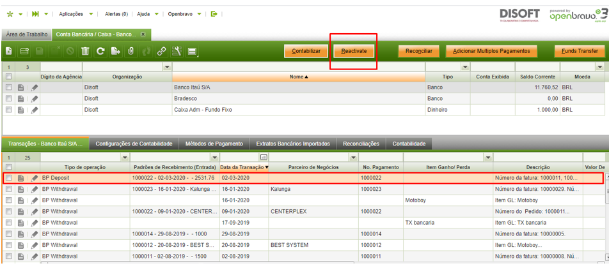Click the Data da Transação date filter field
The width and height of the screenshot is (609, 268).
(x=239, y=157)
